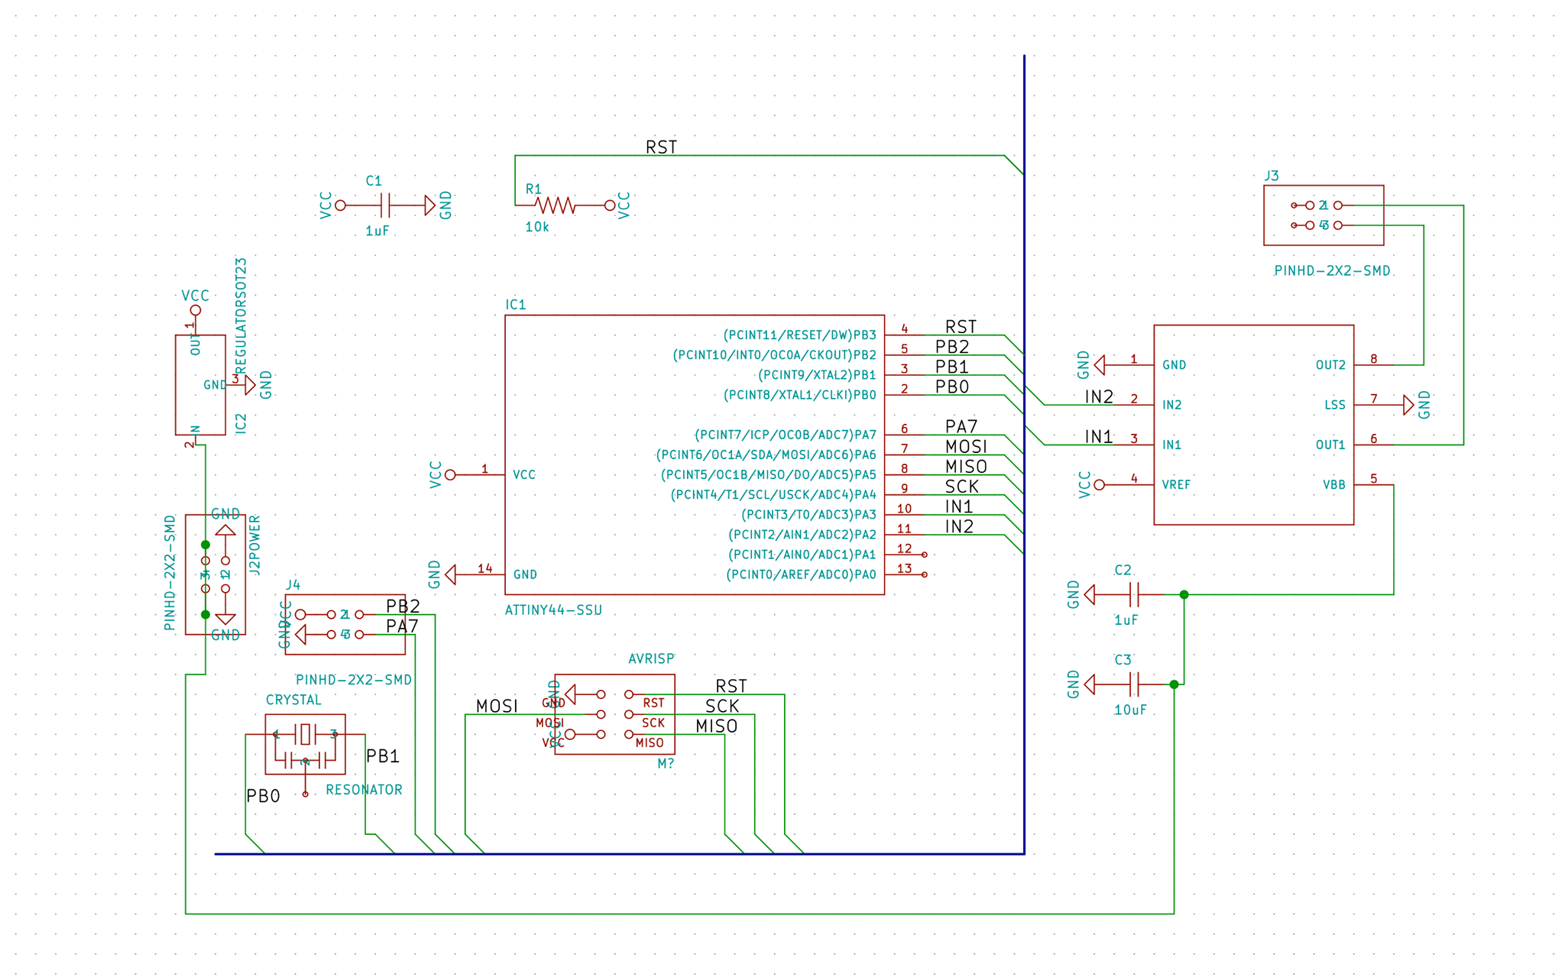1565x980 pixels.
Task: Click the M? reference text
Action: pos(666,763)
